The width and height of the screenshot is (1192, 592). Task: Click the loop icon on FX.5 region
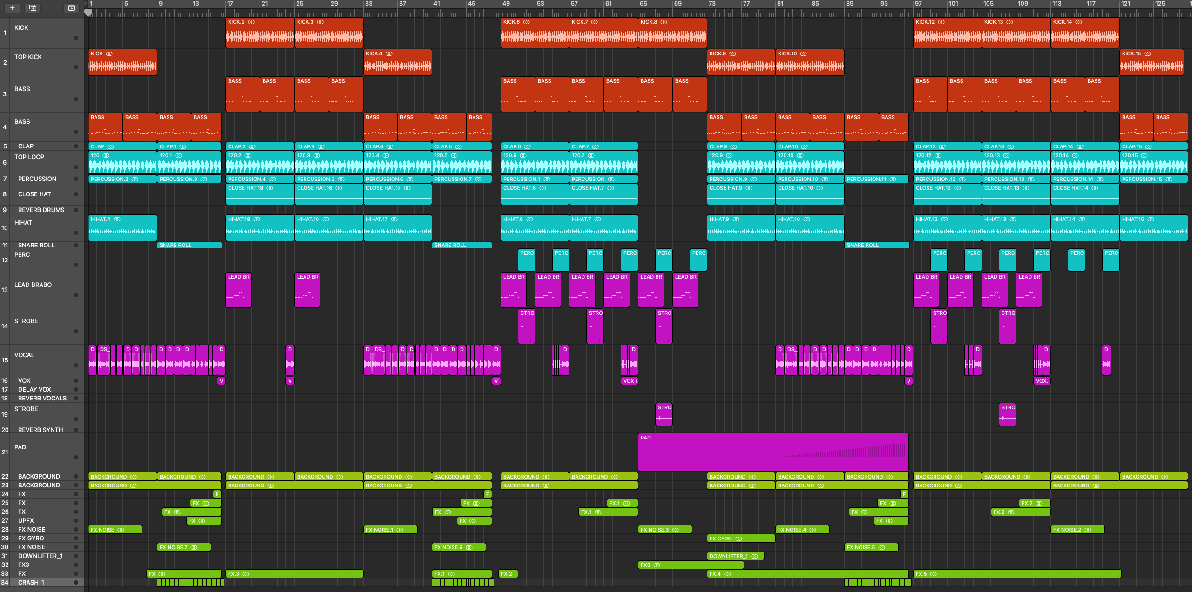click(933, 574)
